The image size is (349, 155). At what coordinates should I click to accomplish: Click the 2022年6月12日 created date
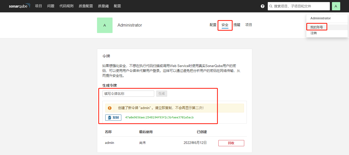point(195,143)
